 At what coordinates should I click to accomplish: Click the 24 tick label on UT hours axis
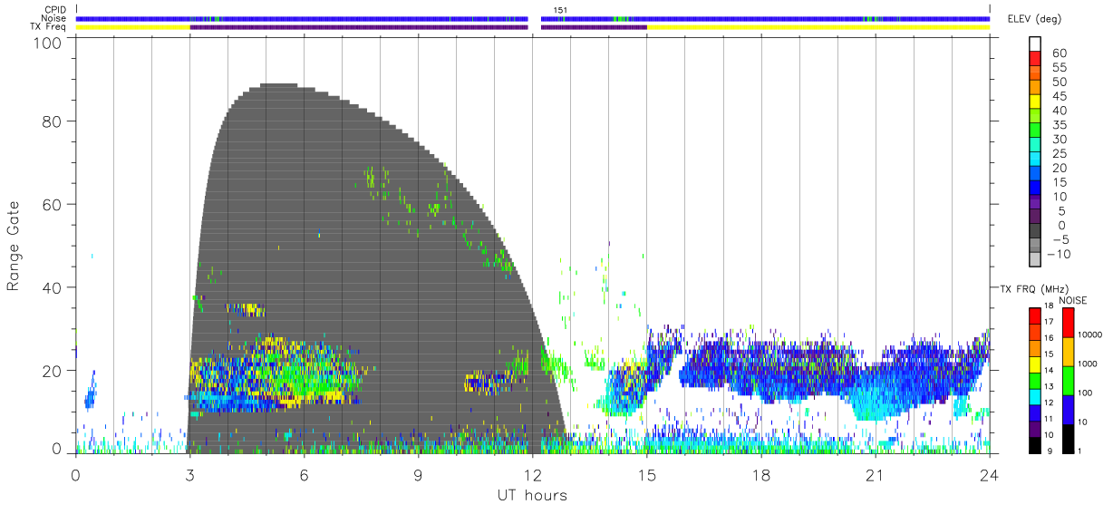coord(989,474)
